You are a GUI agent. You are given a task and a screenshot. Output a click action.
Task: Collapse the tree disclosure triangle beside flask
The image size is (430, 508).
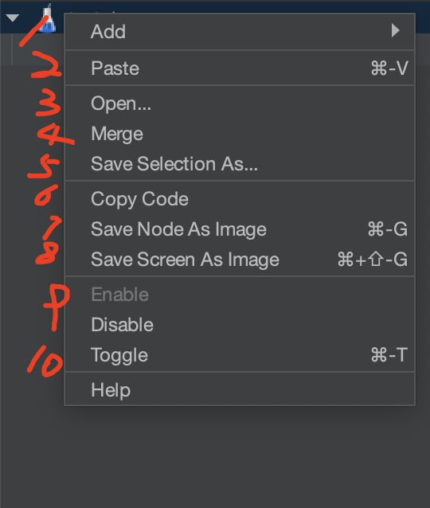[12, 18]
